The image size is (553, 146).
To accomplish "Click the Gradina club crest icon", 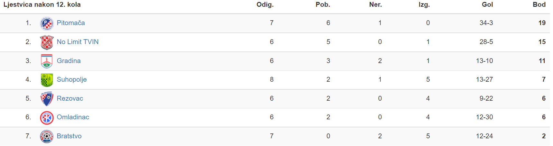I will [x=47, y=61].
